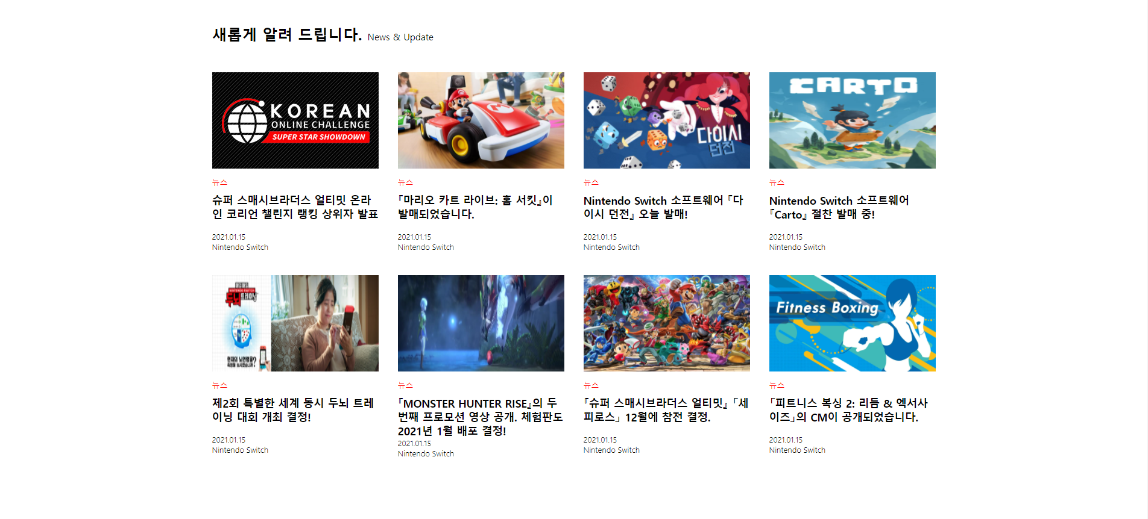Open the Smash Bros. Ultimate character artwork thumbnail
1148x519 pixels.
(x=667, y=323)
